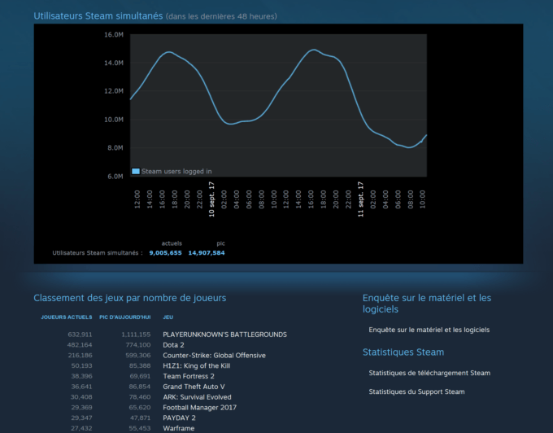Click current players 29,369 for Football Manager 2017
The width and height of the screenshot is (553, 433).
tap(81, 407)
